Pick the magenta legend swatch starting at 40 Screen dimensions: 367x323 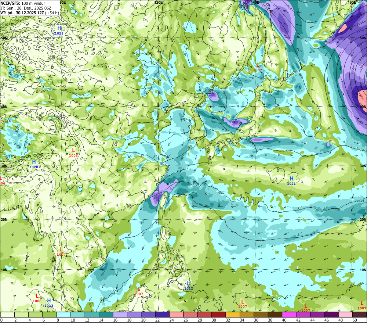coord(289,315)
